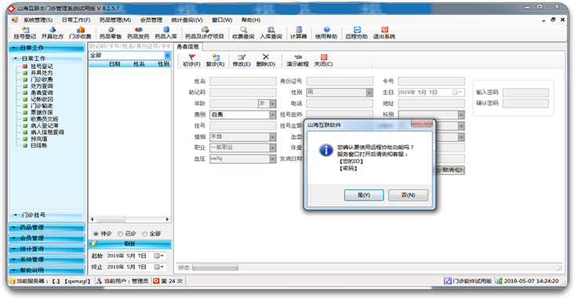Open the 会员管理 menu in the menu bar

151,20
